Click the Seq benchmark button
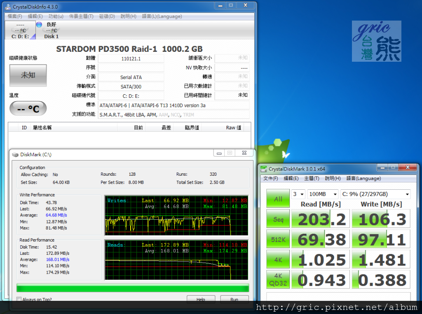The image size is (422, 314). tap(278, 219)
